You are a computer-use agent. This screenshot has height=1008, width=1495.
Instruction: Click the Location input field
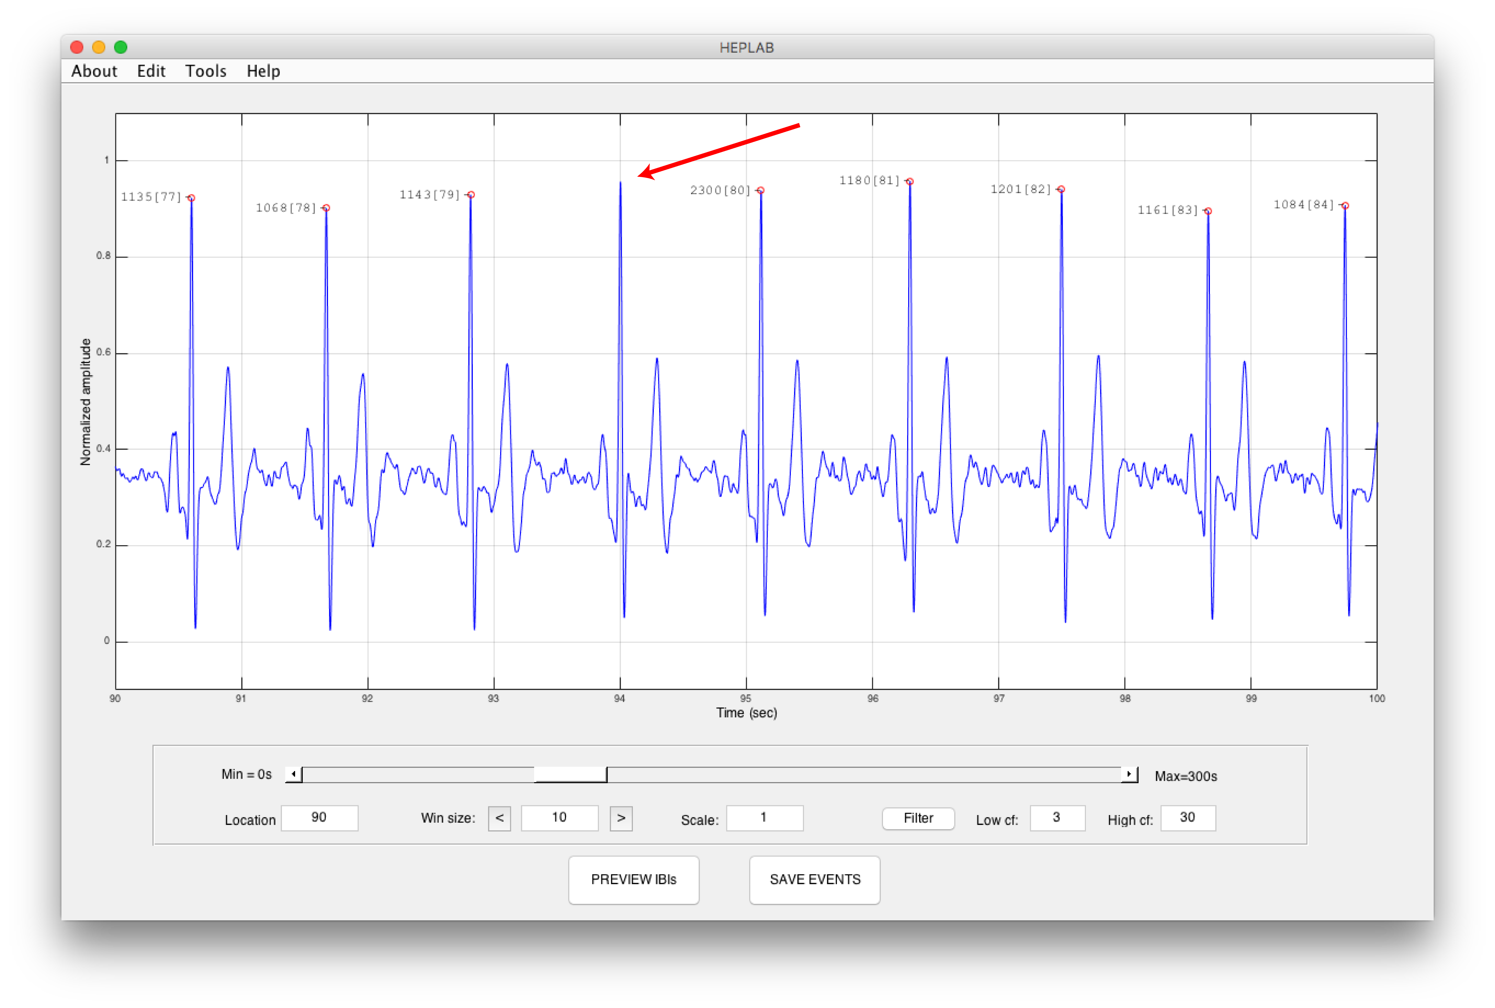(x=319, y=818)
